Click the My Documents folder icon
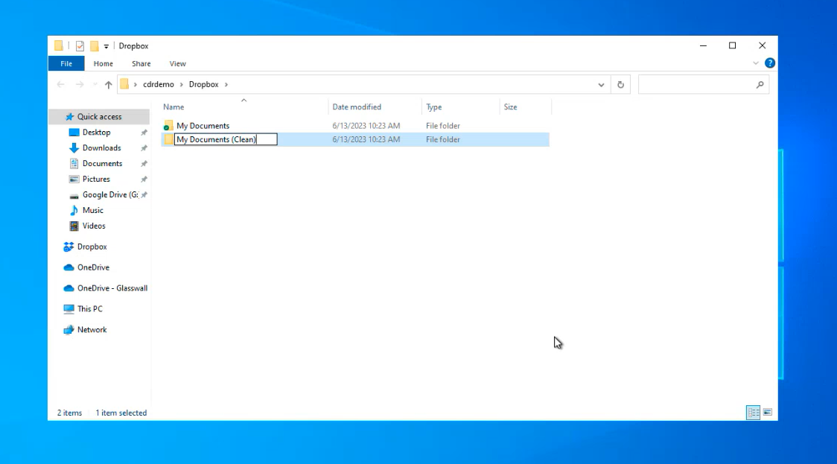The image size is (837, 464). 168,125
